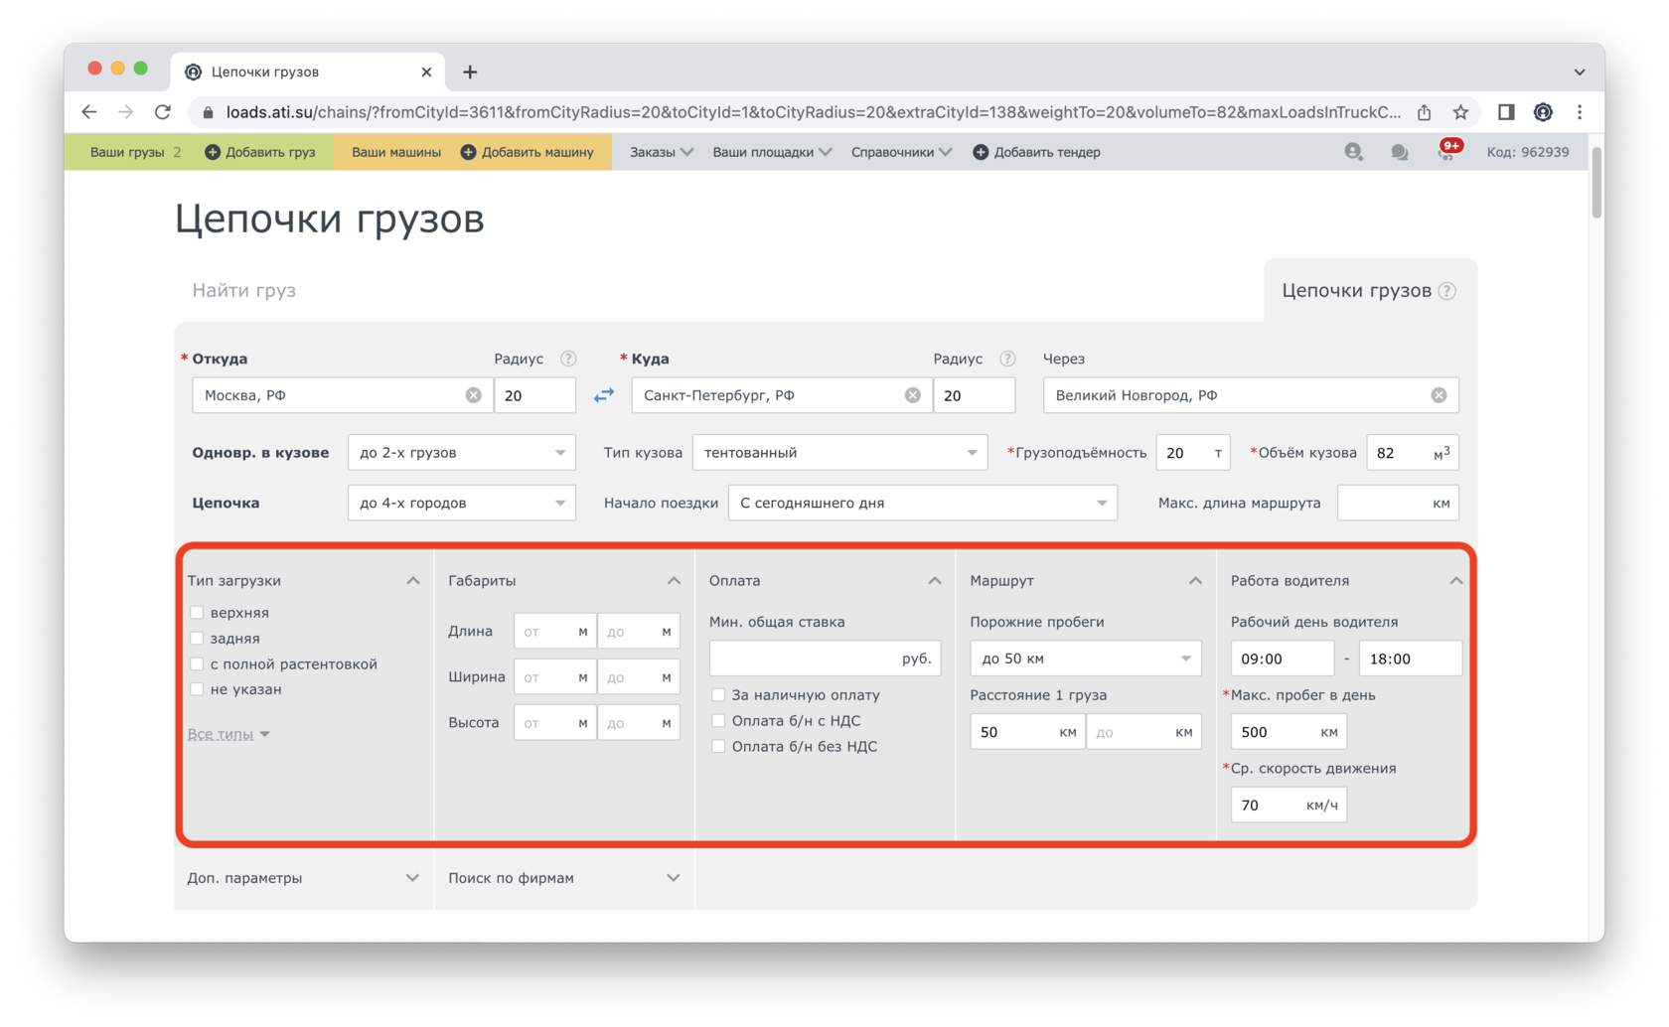
Task: Click the Добавить тендер link
Action: 1047,152
